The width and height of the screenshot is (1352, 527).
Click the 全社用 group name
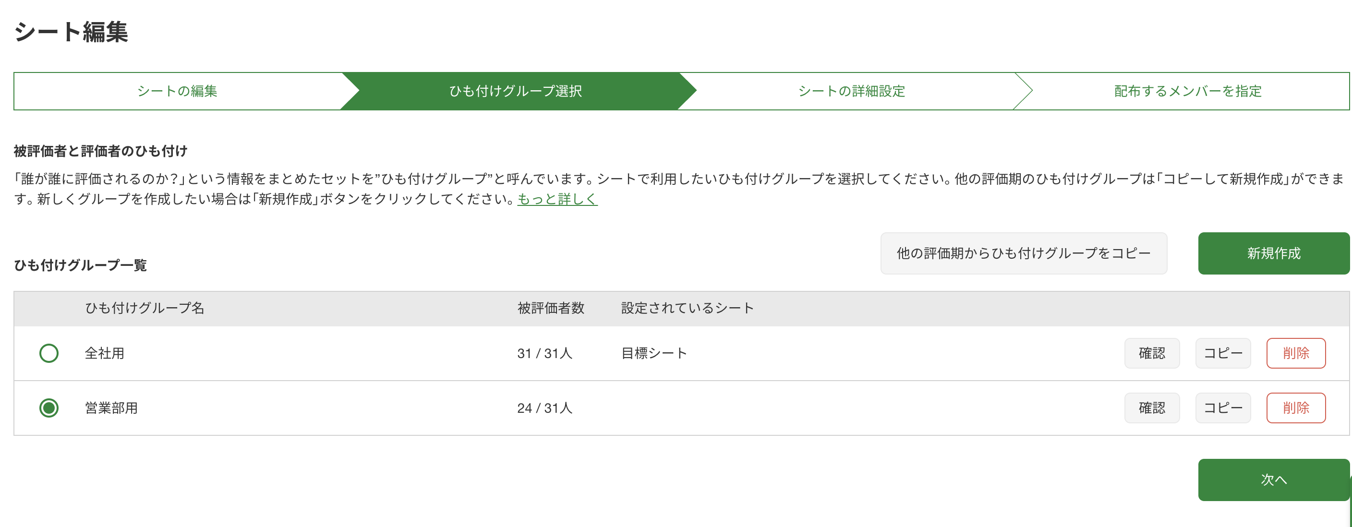click(105, 353)
